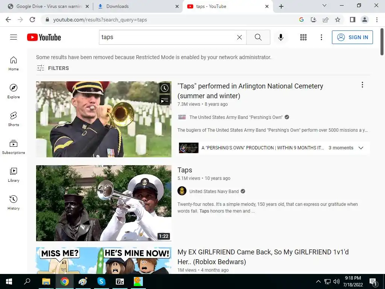Open "Taps" performed in Arlington title link
Image resolution: width=385 pixels, height=289 pixels.
coord(250,91)
